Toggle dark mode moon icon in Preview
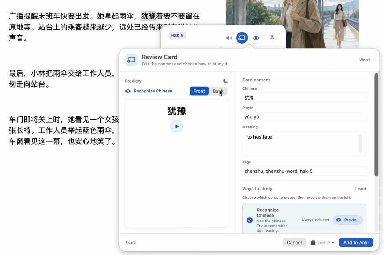The image size is (384, 255). click(x=225, y=81)
